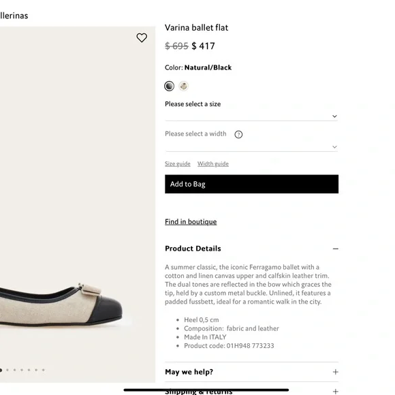Expand Shipping & returns plus icon
The height and width of the screenshot is (395, 395).
335,391
